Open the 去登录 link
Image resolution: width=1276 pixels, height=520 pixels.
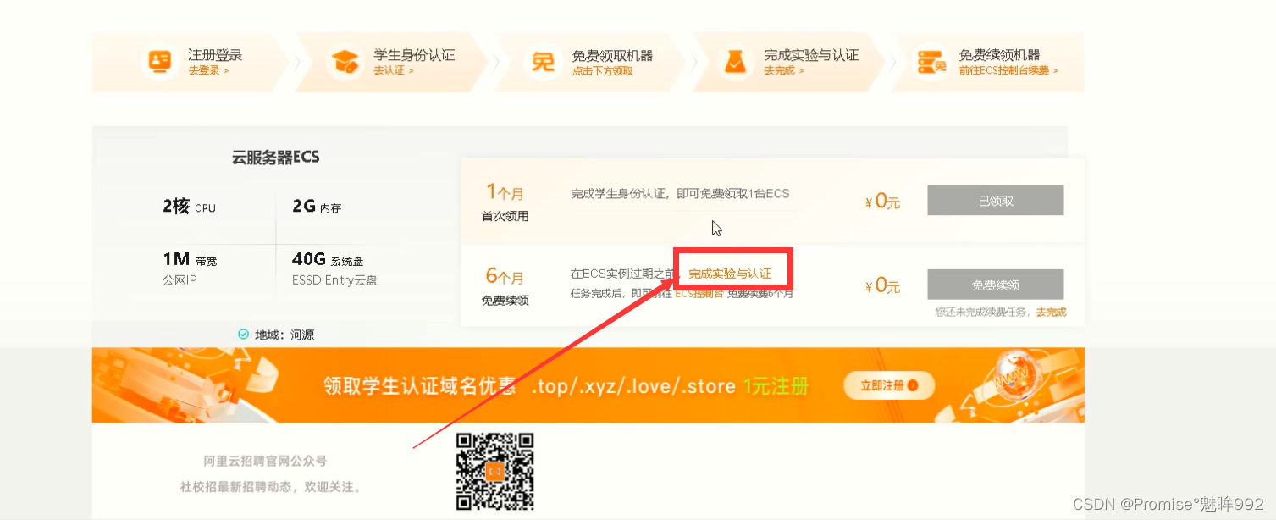coord(208,71)
